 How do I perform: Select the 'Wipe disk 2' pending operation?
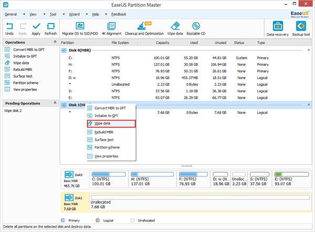[x=13, y=111]
